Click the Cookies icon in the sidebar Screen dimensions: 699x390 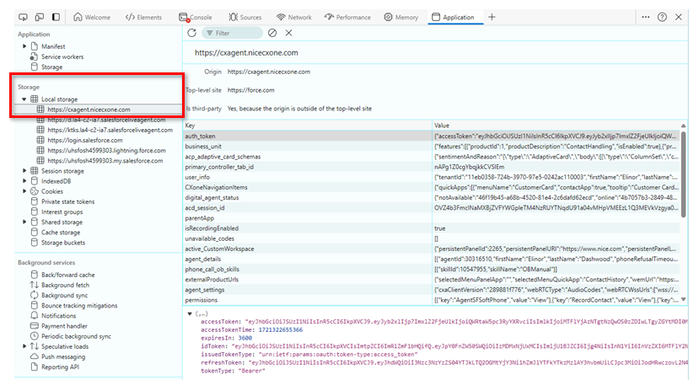35,191
